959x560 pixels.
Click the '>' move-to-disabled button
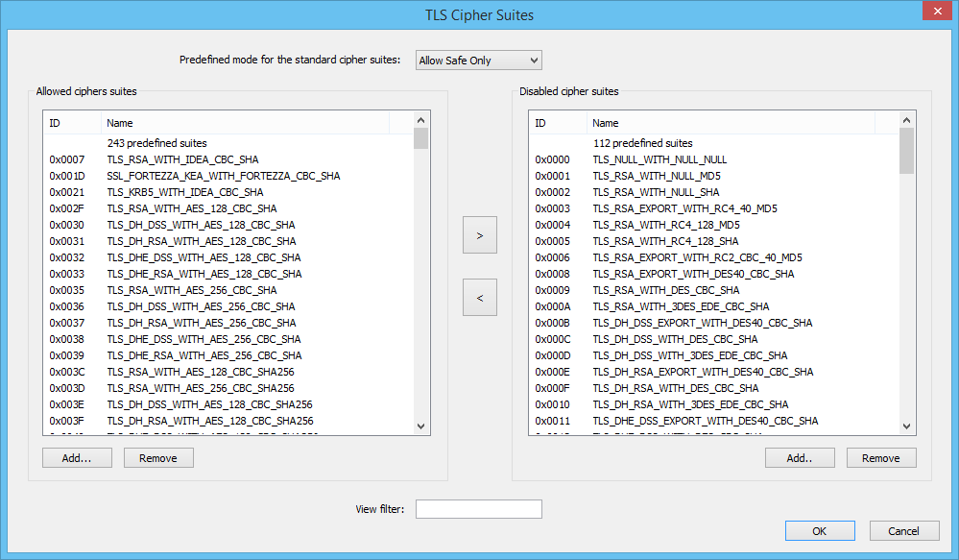tap(480, 235)
